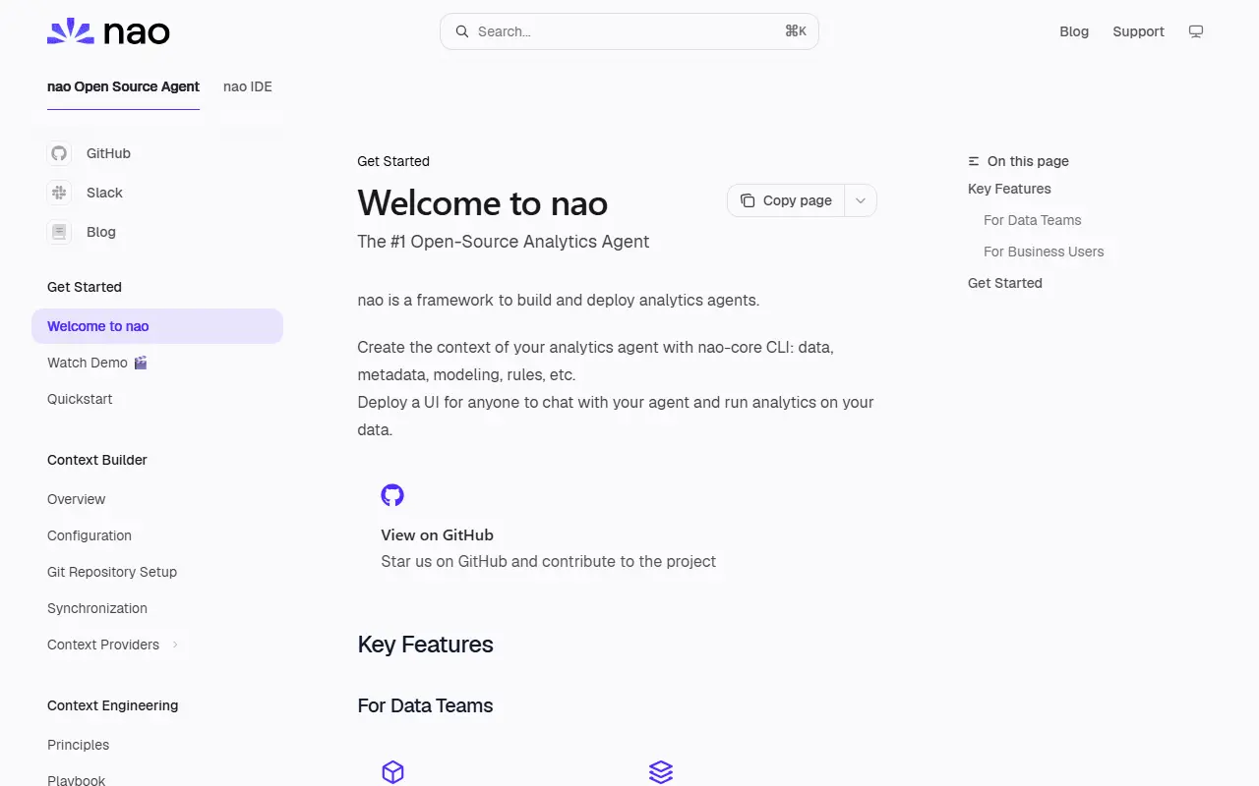The height and width of the screenshot is (786, 1259).
Task: Switch to the nao IDE tab
Action: [x=248, y=86]
